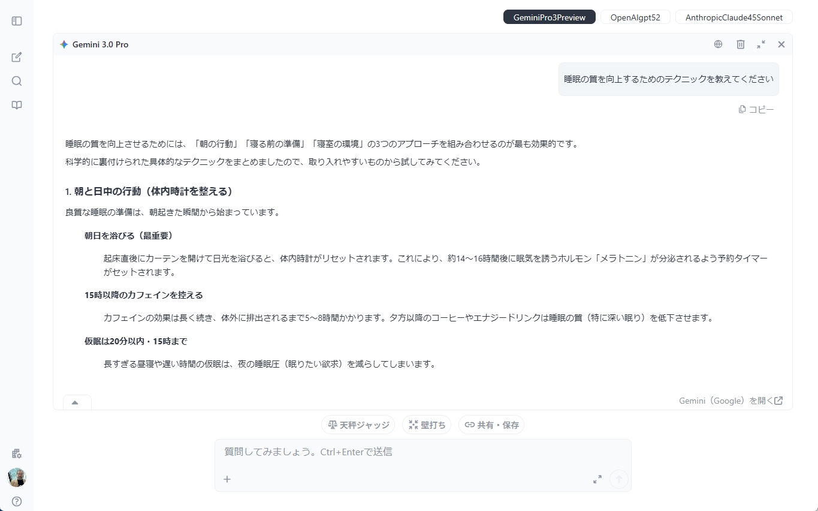Expand the message input to fullscreen

pos(597,479)
